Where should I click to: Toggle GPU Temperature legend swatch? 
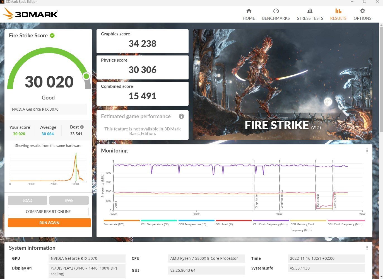point(196,220)
